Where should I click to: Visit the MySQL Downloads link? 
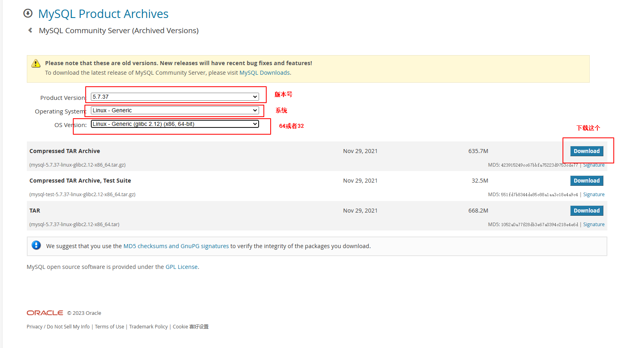point(265,73)
